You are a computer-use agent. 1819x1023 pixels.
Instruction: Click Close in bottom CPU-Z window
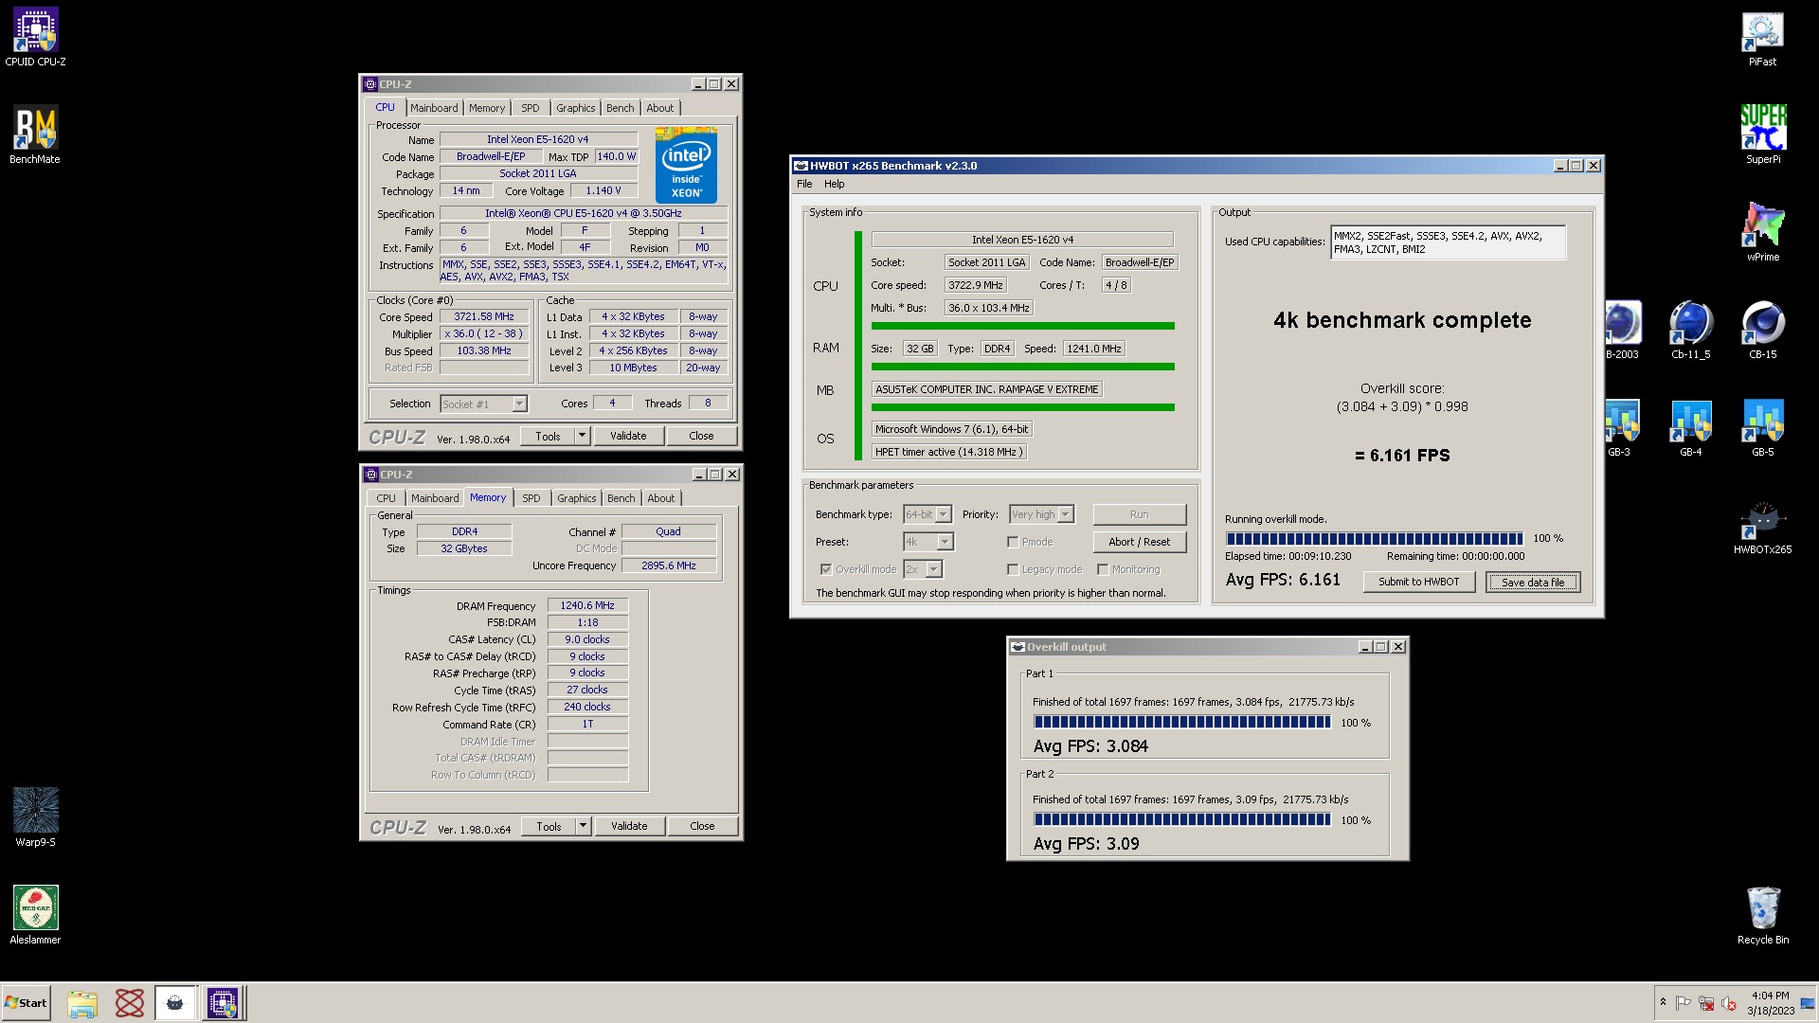pyautogui.click(x=702, y=826)
